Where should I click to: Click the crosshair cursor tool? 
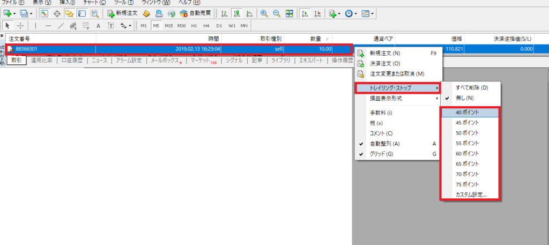[x=20, y=25]
